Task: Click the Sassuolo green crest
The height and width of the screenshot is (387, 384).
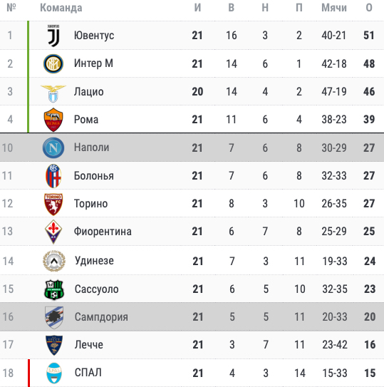Action: [54, 289]
